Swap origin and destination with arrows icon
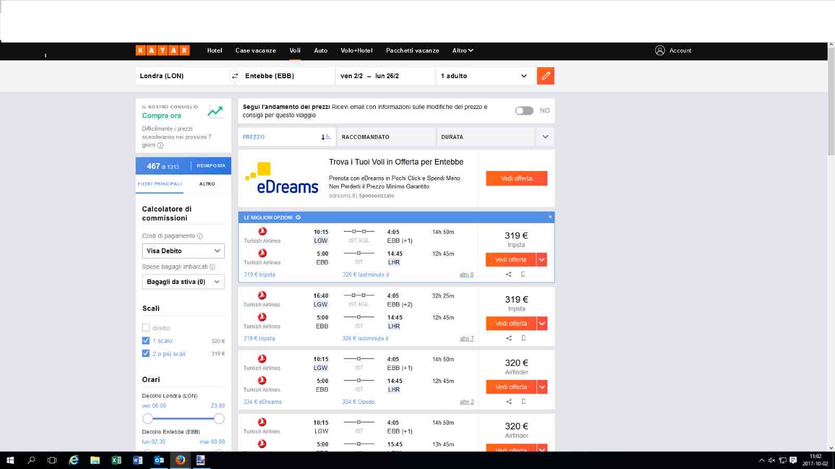835x469 pixels. pyautogui.click(x=235, y=76)
